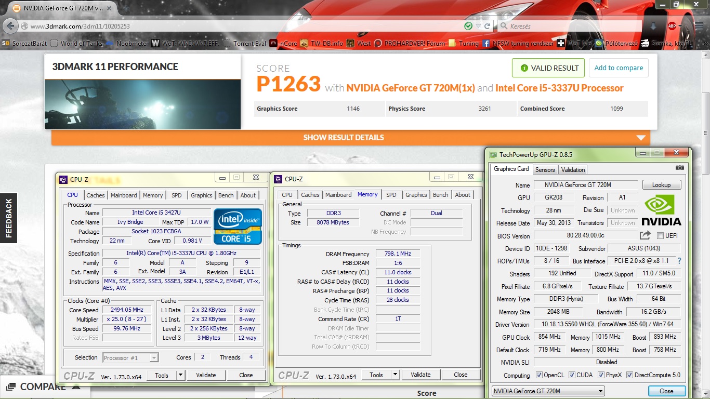
Task: Click the 3DMark 11 Performance thumbnail image
Action: (142, 104)
